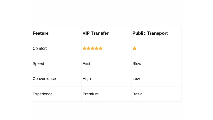Screen dimensions: 213x120
Task: Select the fifth star of VIP Transfer rating
Action: click(x=100, y=49)
